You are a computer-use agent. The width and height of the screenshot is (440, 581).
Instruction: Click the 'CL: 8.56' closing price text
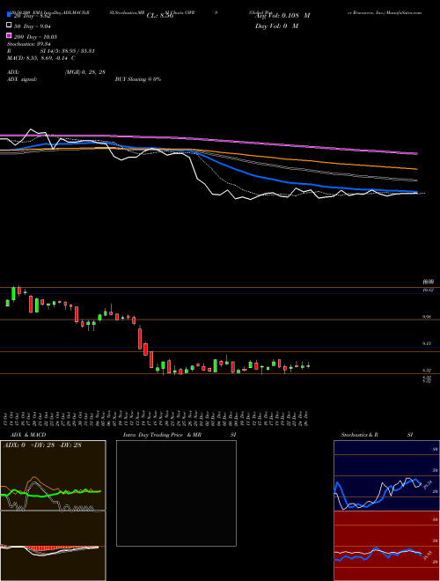(x=160, y=16)
